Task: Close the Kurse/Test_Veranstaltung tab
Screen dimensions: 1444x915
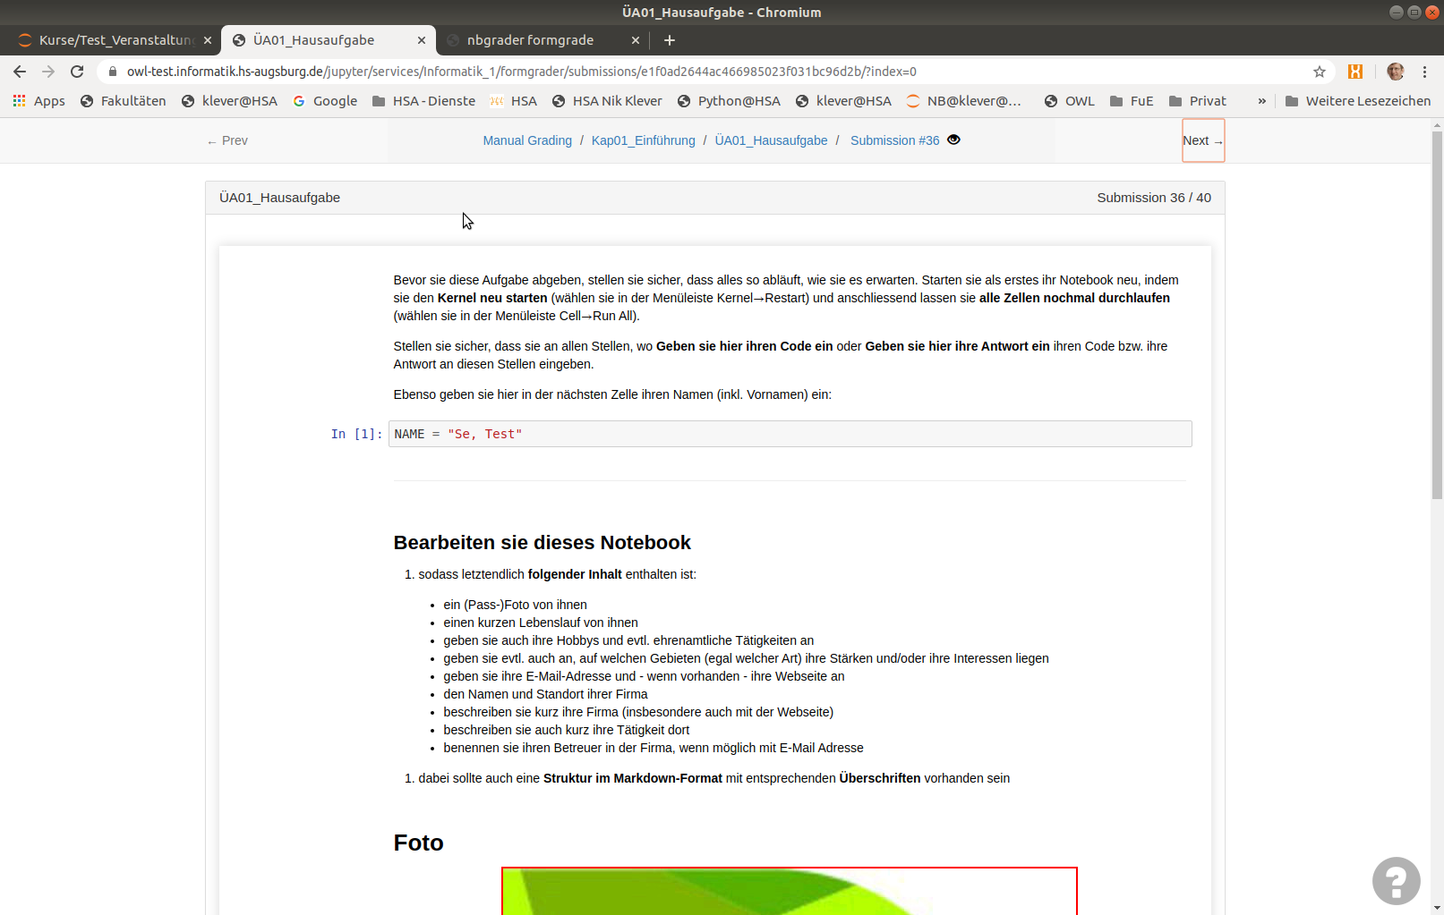Action: coord(208,40)
